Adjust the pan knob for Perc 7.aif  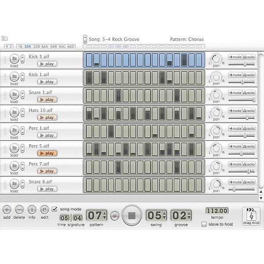216,166
